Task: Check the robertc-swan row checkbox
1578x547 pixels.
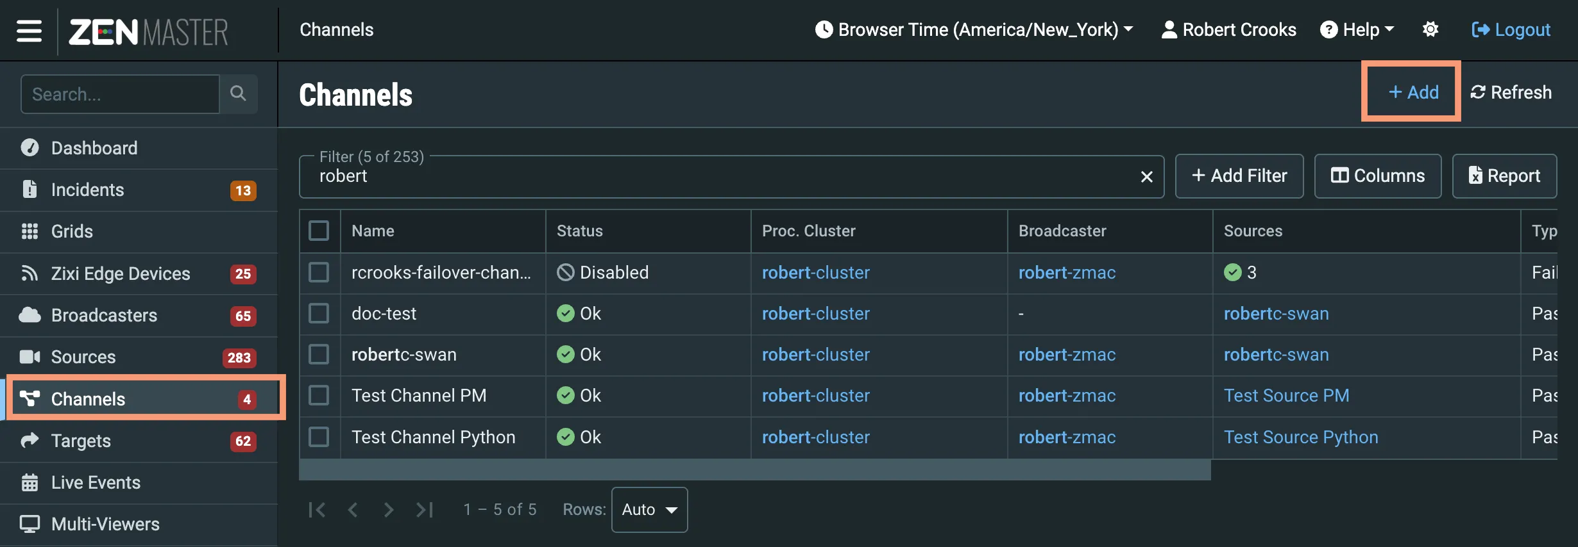Action: [319, 354]
